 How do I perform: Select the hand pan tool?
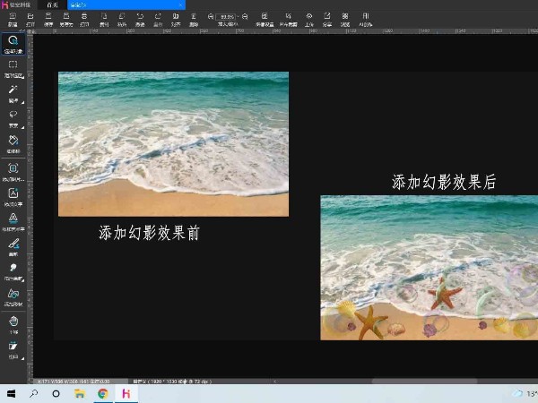click(13, 321)
